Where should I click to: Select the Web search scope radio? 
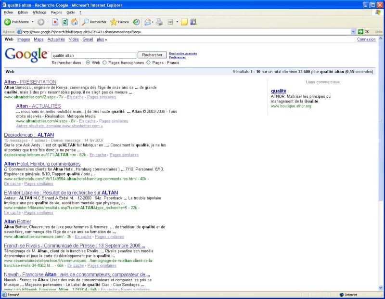[88, 63]
